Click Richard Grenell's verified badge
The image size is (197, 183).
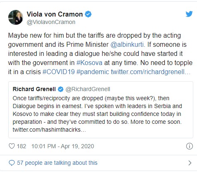60,89
